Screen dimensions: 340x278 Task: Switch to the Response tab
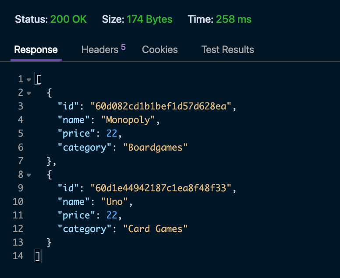36,49
